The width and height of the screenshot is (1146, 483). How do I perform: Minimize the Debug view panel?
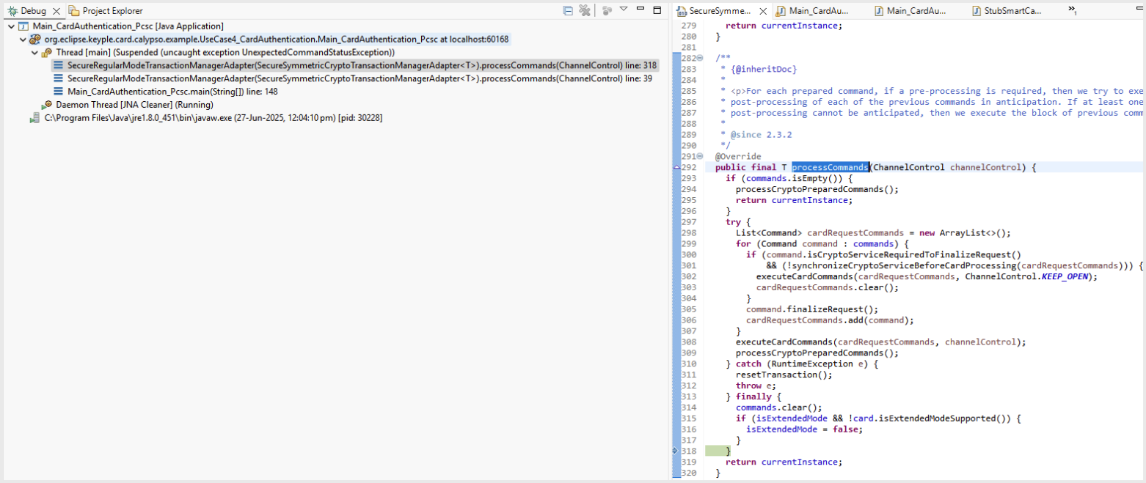[640, 9]
